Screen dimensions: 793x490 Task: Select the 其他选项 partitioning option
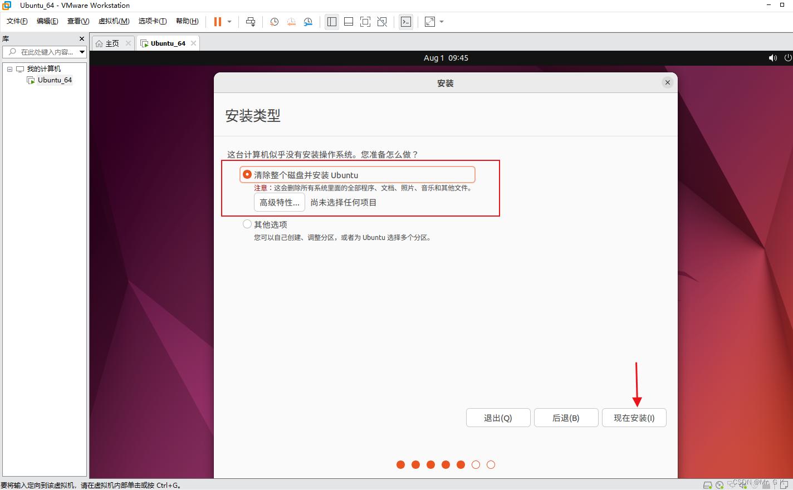point(247,224)
